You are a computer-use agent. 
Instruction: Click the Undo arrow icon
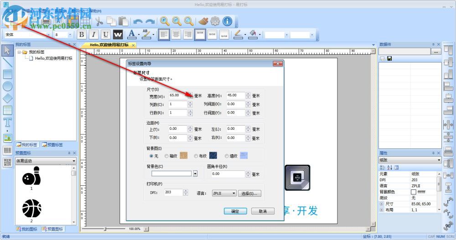(138, 21)
